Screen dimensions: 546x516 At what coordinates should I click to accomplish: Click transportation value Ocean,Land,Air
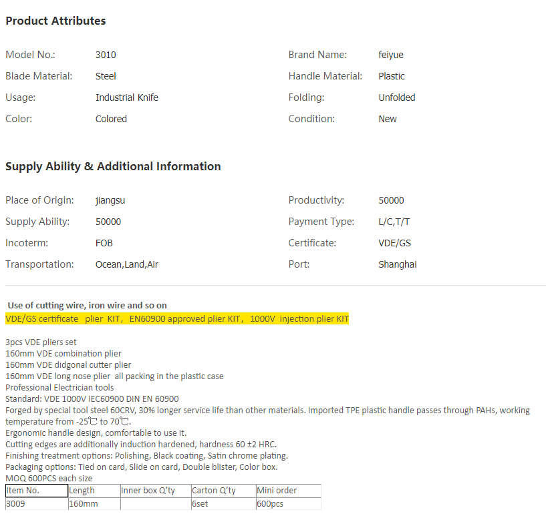[x=127, y=264]
